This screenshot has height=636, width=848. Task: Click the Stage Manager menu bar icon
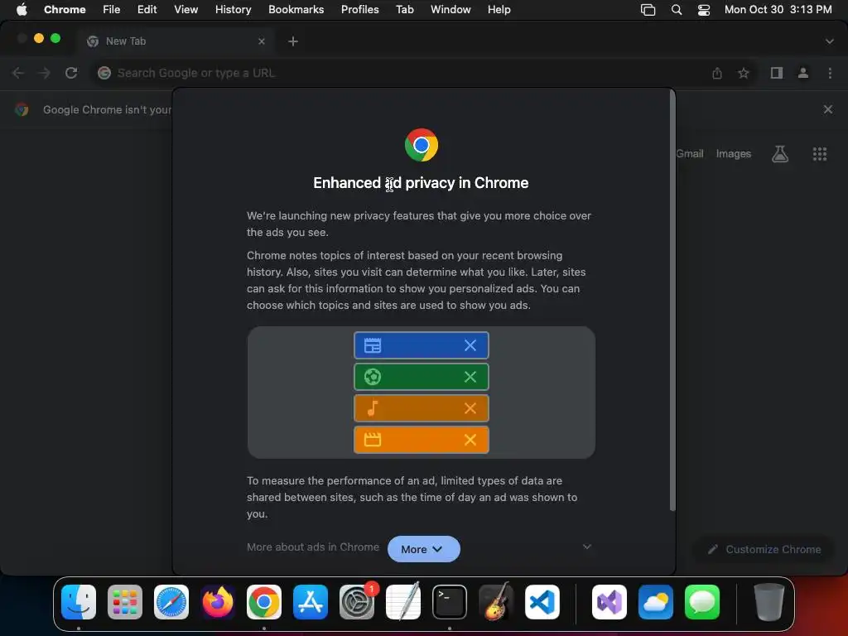click(x=648, y=10)
